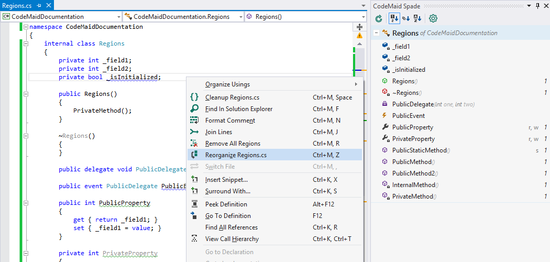Viewport: 550px width, 262px height.
Task: Click the PublicDelegate icon in Spade
Action: tap(385, 104)
